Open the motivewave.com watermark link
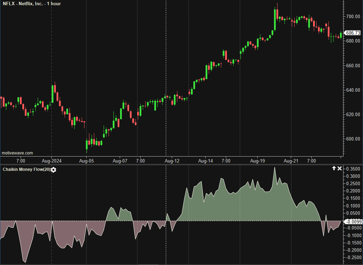This screenshot has width=363, height=265. click(17, 153)
